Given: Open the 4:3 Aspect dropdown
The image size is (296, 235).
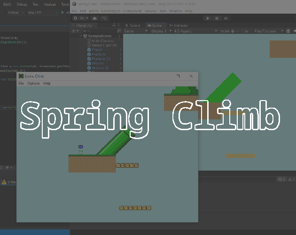Looking at the screenshot, I should pyautogui.click(x=195, y=31).
